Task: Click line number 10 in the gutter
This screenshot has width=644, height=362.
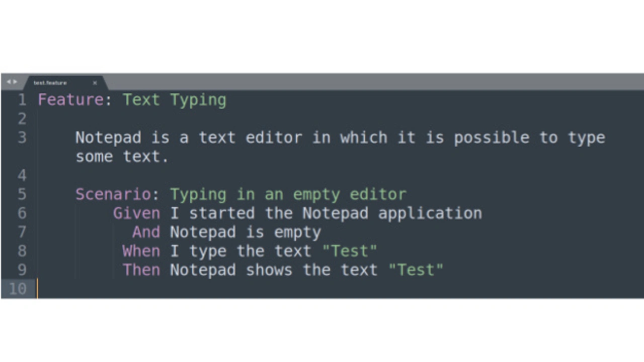Action: [x=17, y=289]
